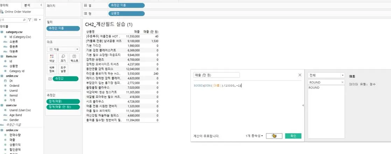Collapse the item.csv table group
Image resolution: width=391 pixels, height=154 pixels.
click(x=11, y=56)
